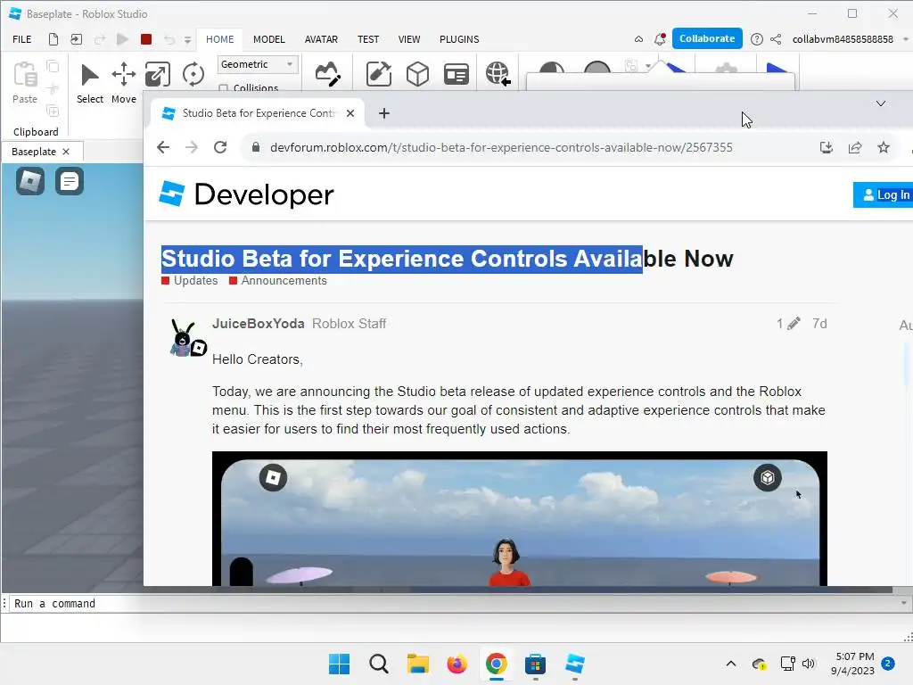Click the Undo arrow in quick access bar
The height and width of the screenshot is (685, 913).
(169, 39)
